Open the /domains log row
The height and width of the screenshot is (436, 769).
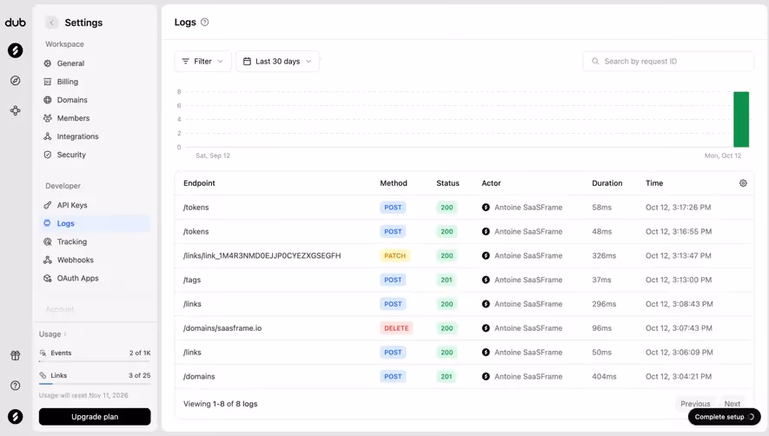point(464,377)
